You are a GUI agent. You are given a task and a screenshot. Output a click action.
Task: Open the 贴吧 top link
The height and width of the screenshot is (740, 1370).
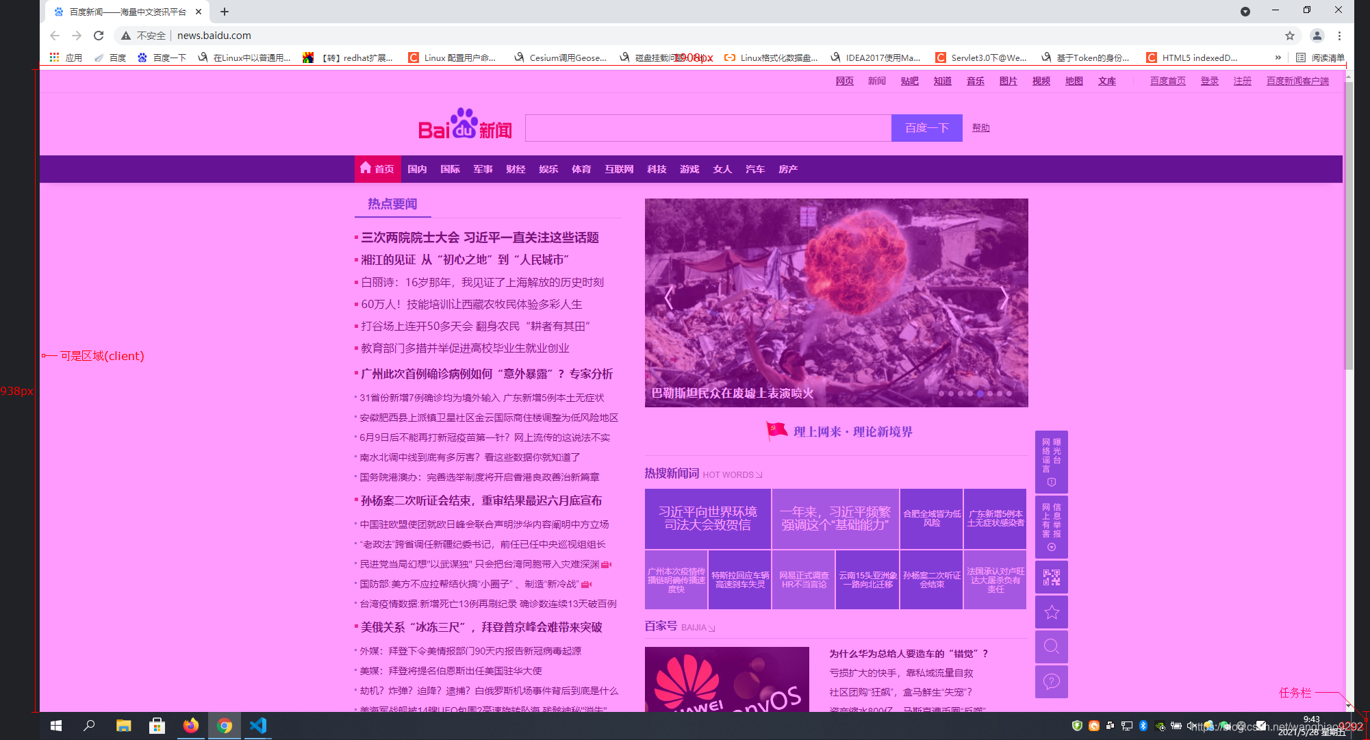[910, 81]
